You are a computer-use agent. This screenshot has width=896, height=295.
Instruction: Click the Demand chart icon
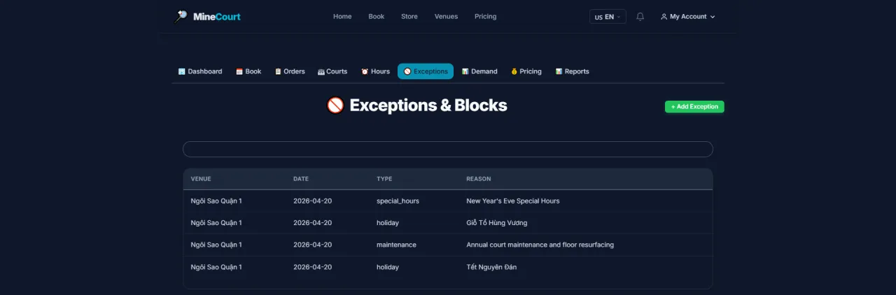click(465, 71)
